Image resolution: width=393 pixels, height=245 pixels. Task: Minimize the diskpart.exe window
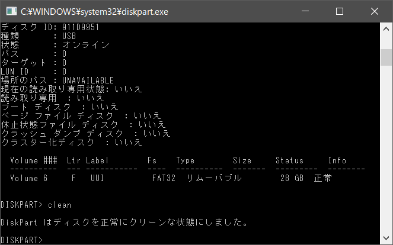click(x=305, y=11)
